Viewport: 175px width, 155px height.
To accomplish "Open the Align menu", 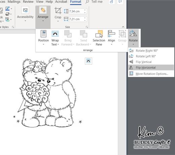I will 111,38.
